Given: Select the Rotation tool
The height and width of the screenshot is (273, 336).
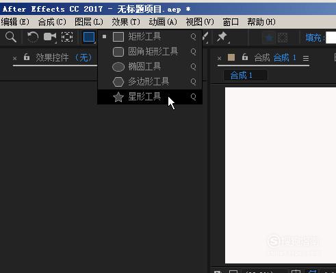Looking at the screenshot, I should click(x=33, y=37).
